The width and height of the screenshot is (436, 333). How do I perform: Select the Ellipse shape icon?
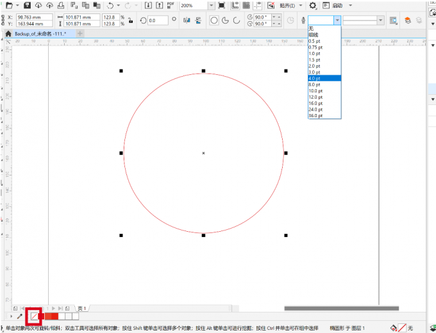point(214,20)
